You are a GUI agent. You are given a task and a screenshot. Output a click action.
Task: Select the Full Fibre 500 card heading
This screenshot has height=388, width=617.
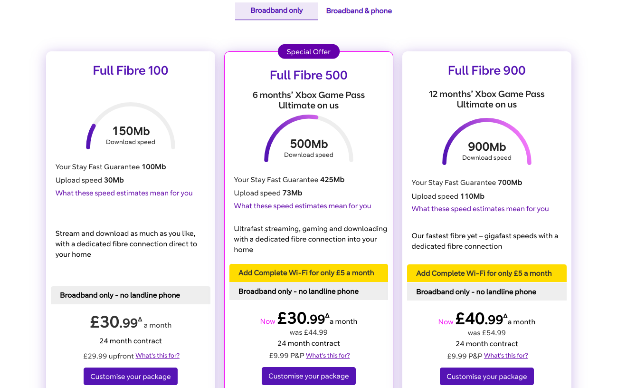click(308, 75)
